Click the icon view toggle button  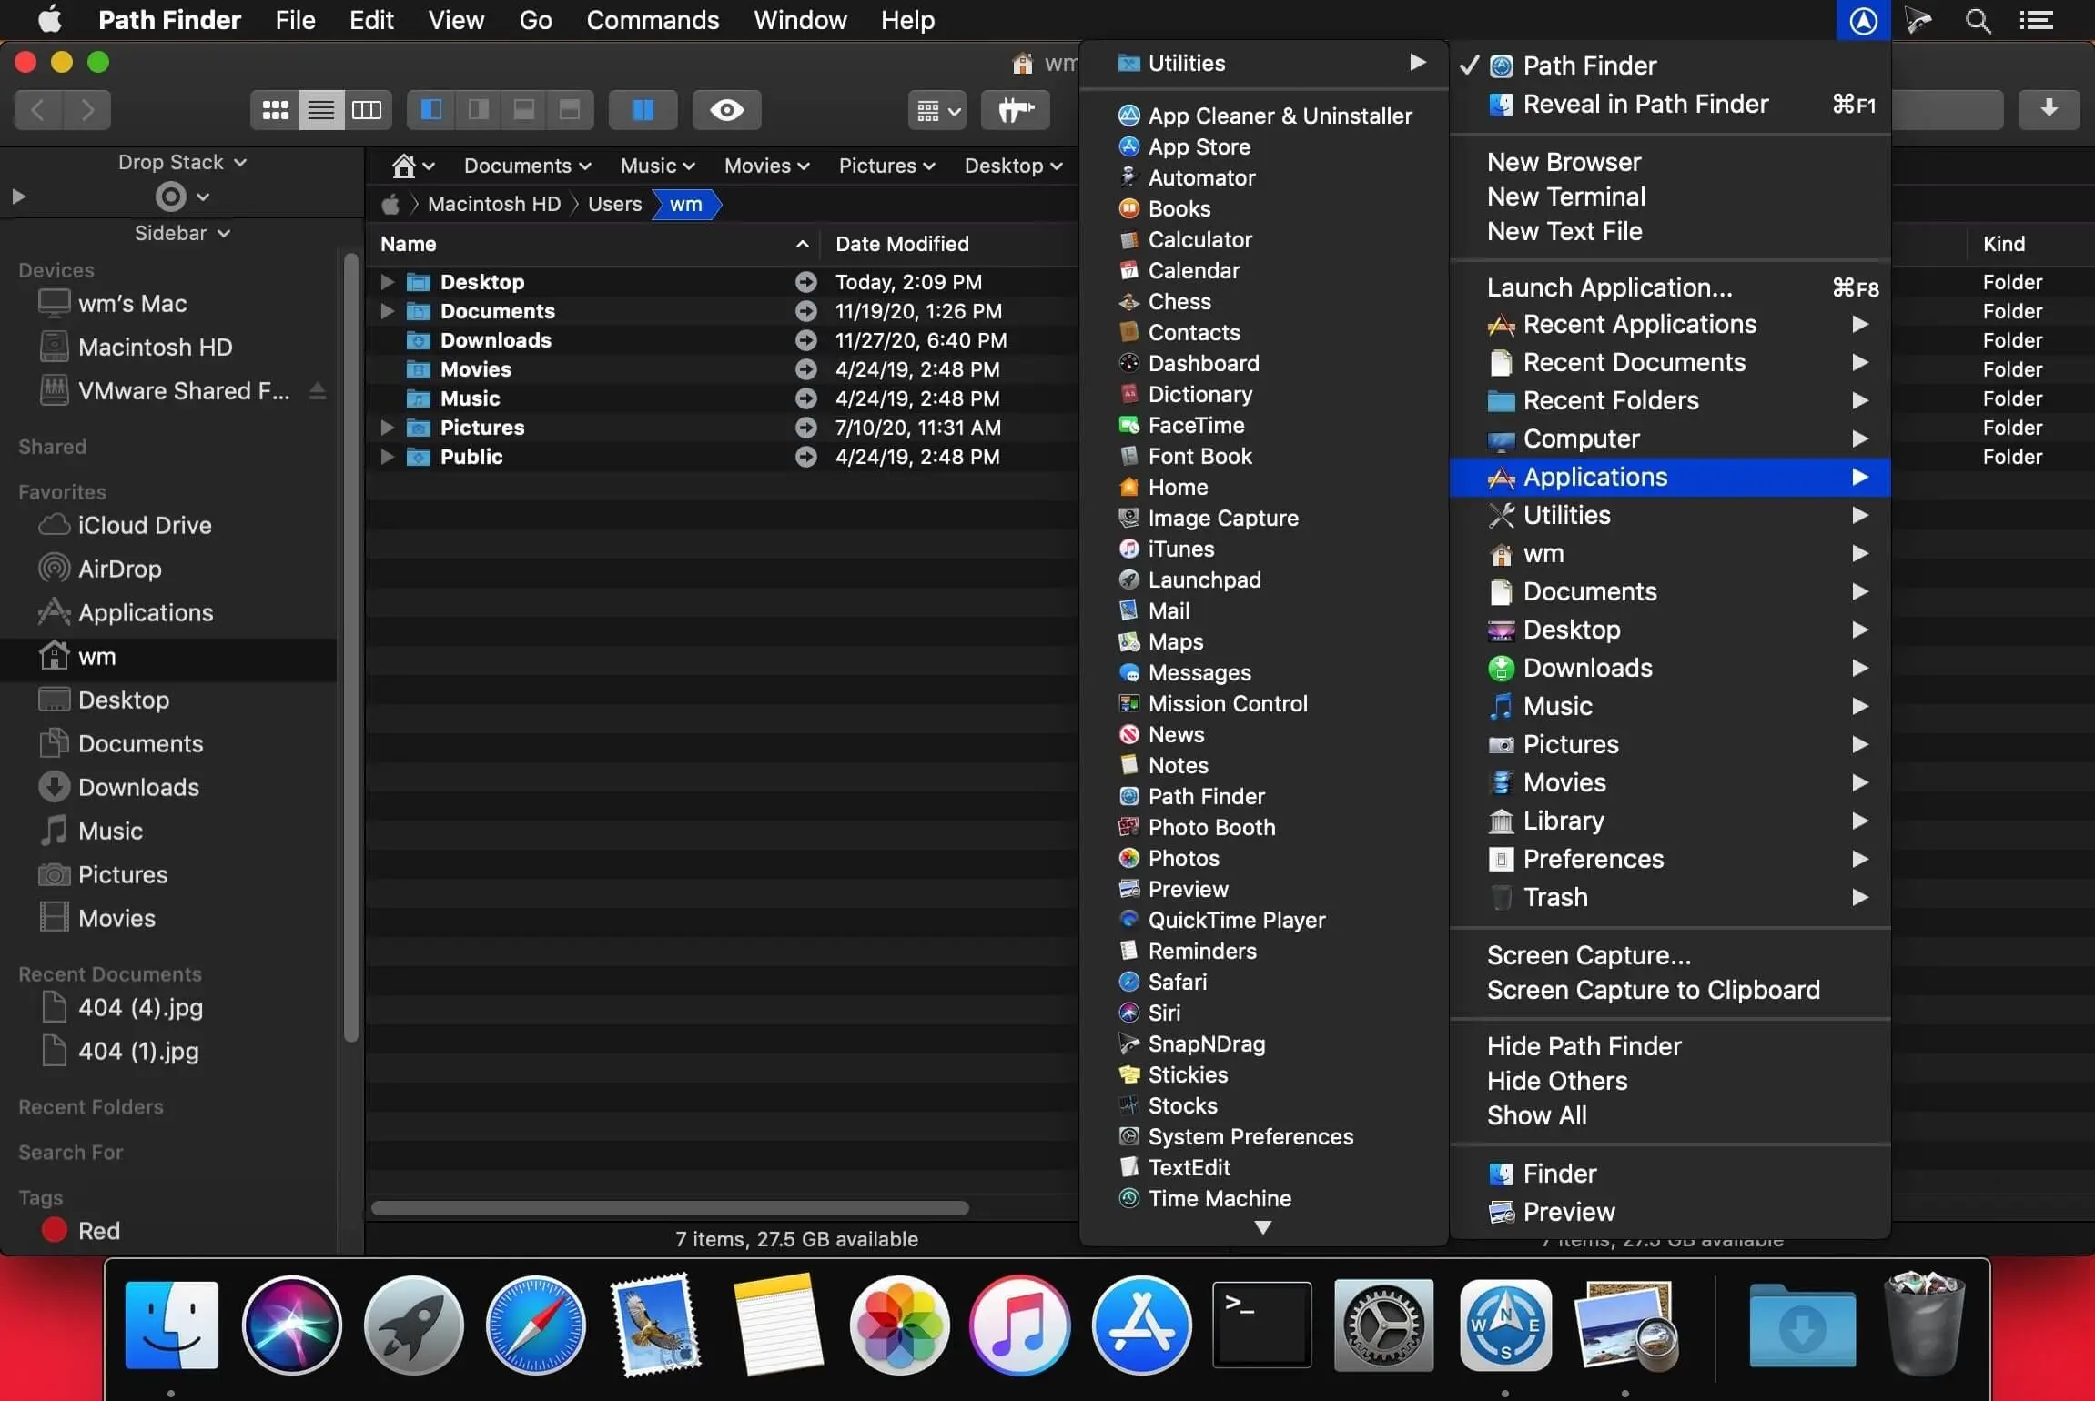[274, 108]
